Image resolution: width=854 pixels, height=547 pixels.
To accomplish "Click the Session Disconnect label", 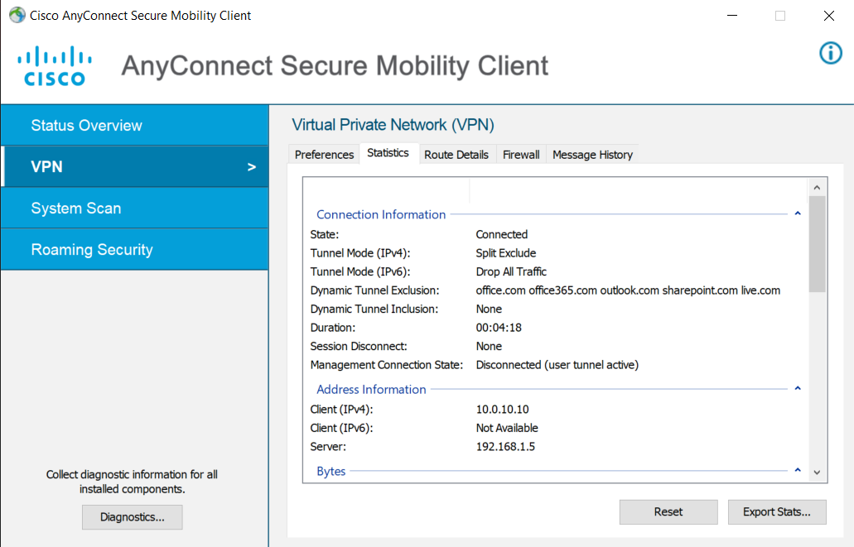I will pos(359,346).
